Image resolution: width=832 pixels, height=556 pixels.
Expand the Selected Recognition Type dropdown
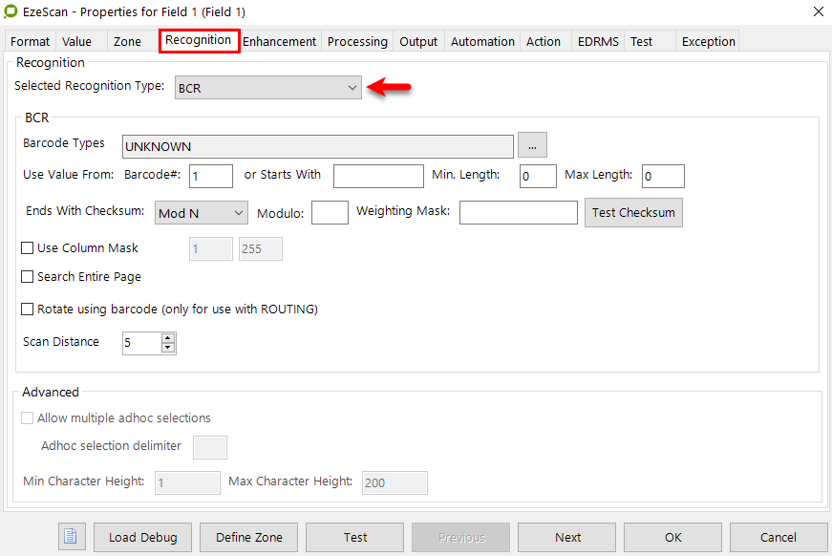point(267,89)
